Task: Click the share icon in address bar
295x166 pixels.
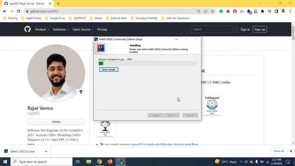Action: click(x=206, y=11)
